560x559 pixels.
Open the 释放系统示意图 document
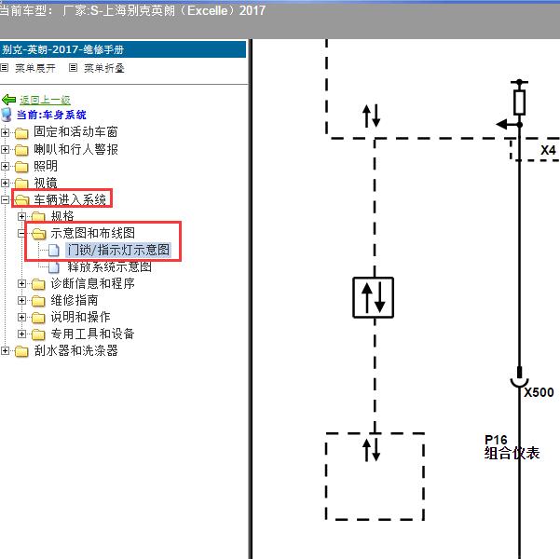pyautogui.click(x=109, y=266)
